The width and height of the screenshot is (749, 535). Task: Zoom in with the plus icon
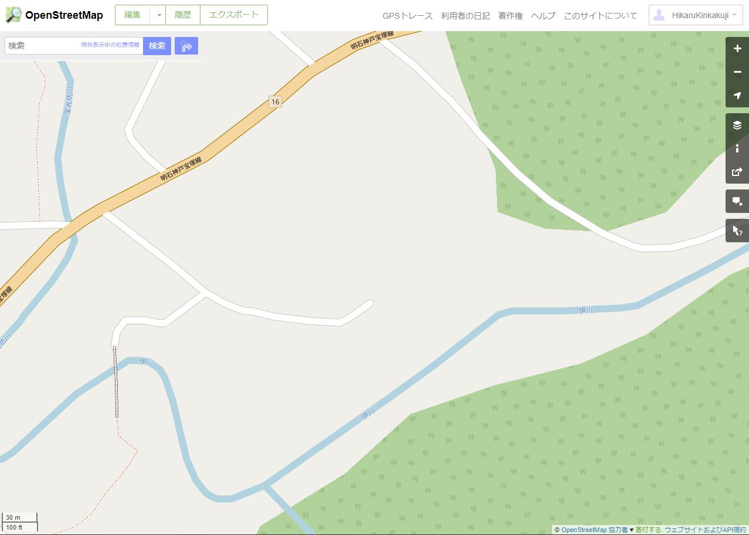[737, 49]
